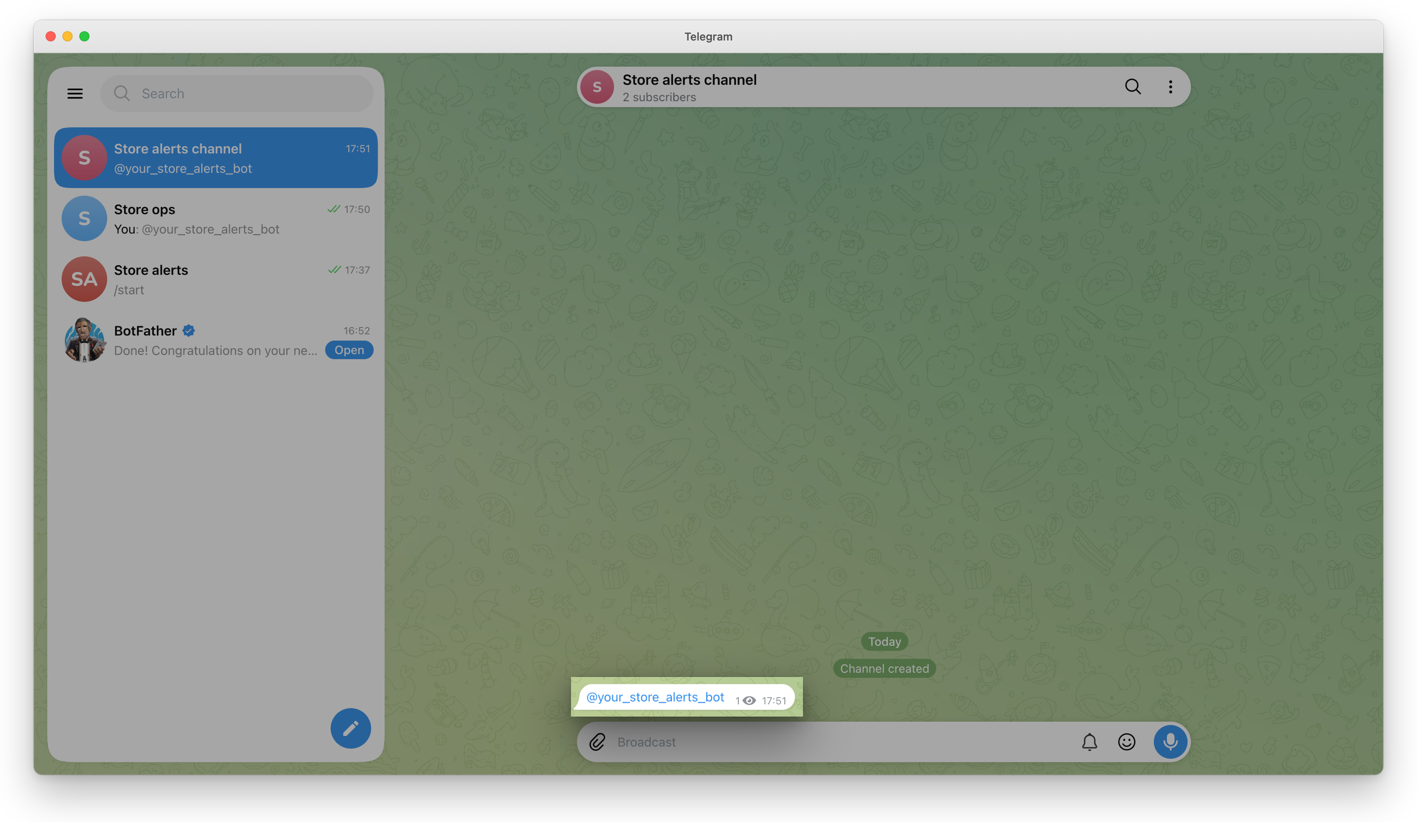Click the search icon in channel header
1417x822 pixels.
click(x=1133, y=86)
